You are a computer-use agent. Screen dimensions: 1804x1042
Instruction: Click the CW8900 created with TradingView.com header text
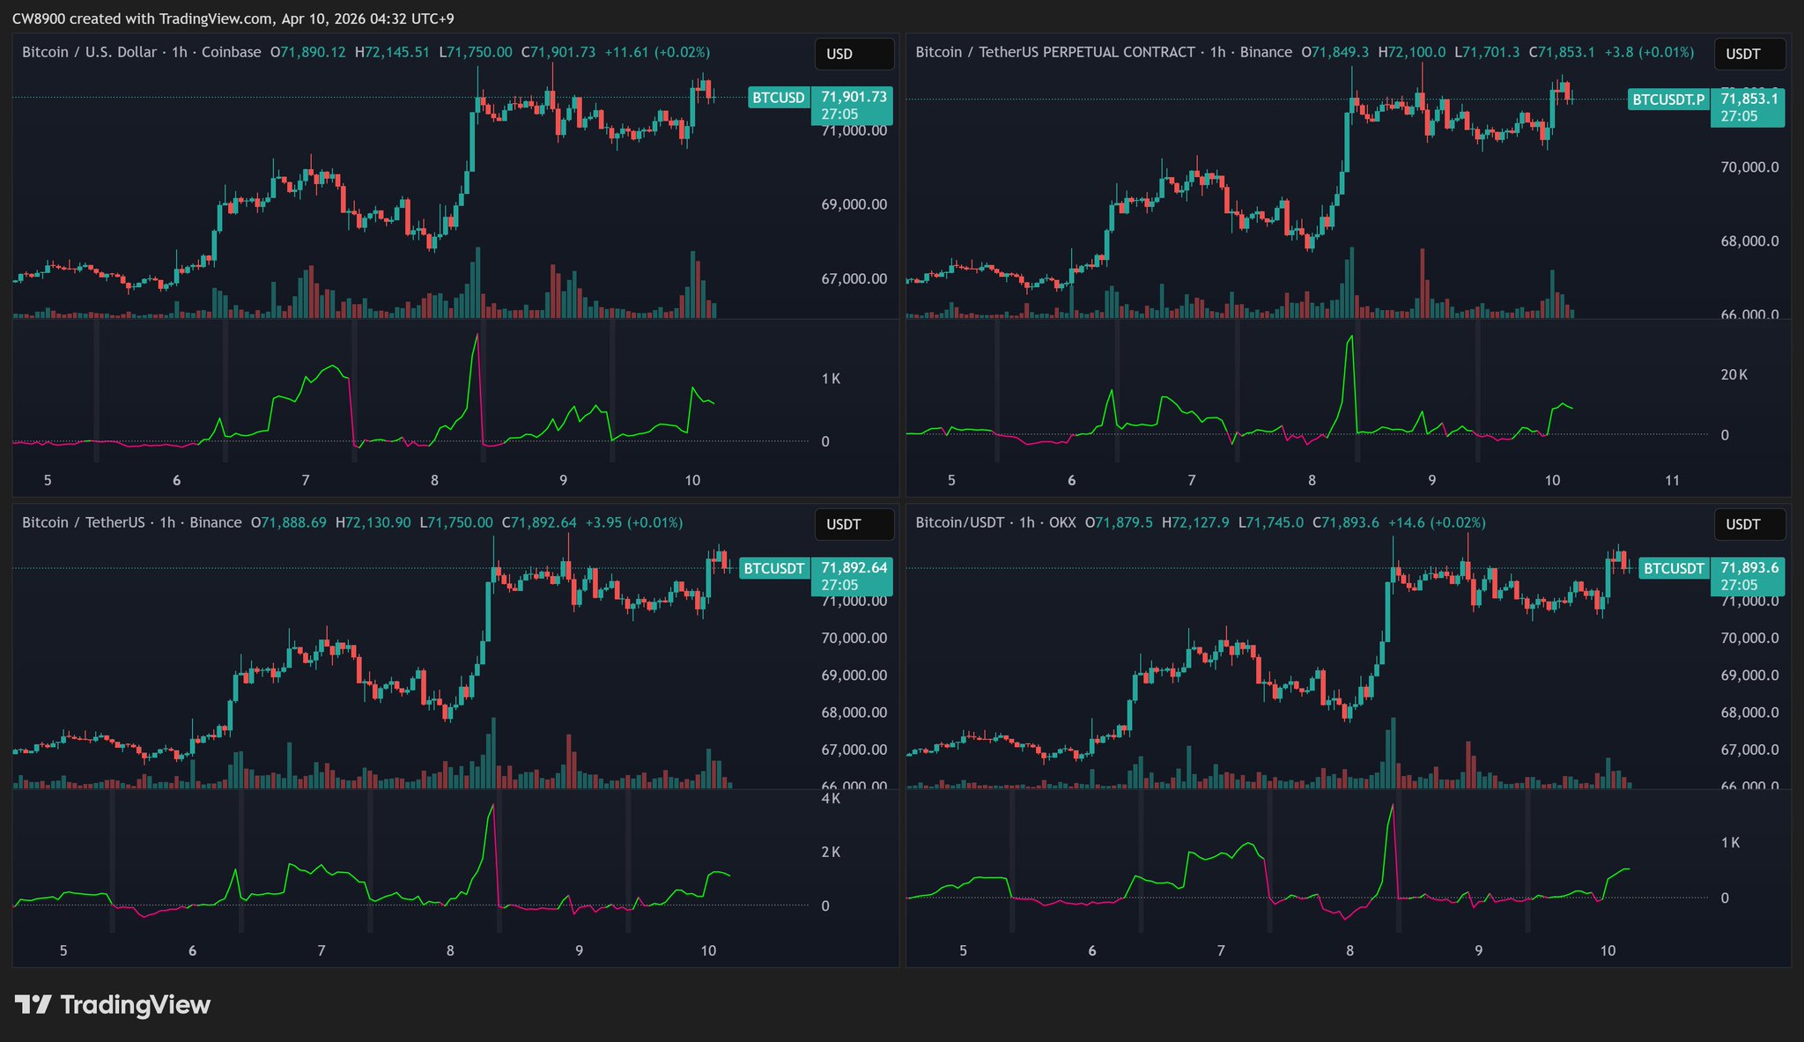[x=233, y=18]
